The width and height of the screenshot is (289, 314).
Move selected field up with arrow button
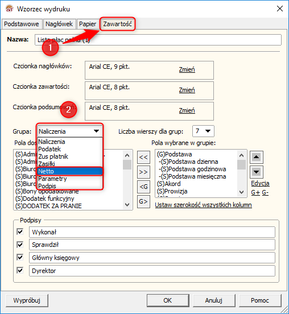[x=257, y=157]
